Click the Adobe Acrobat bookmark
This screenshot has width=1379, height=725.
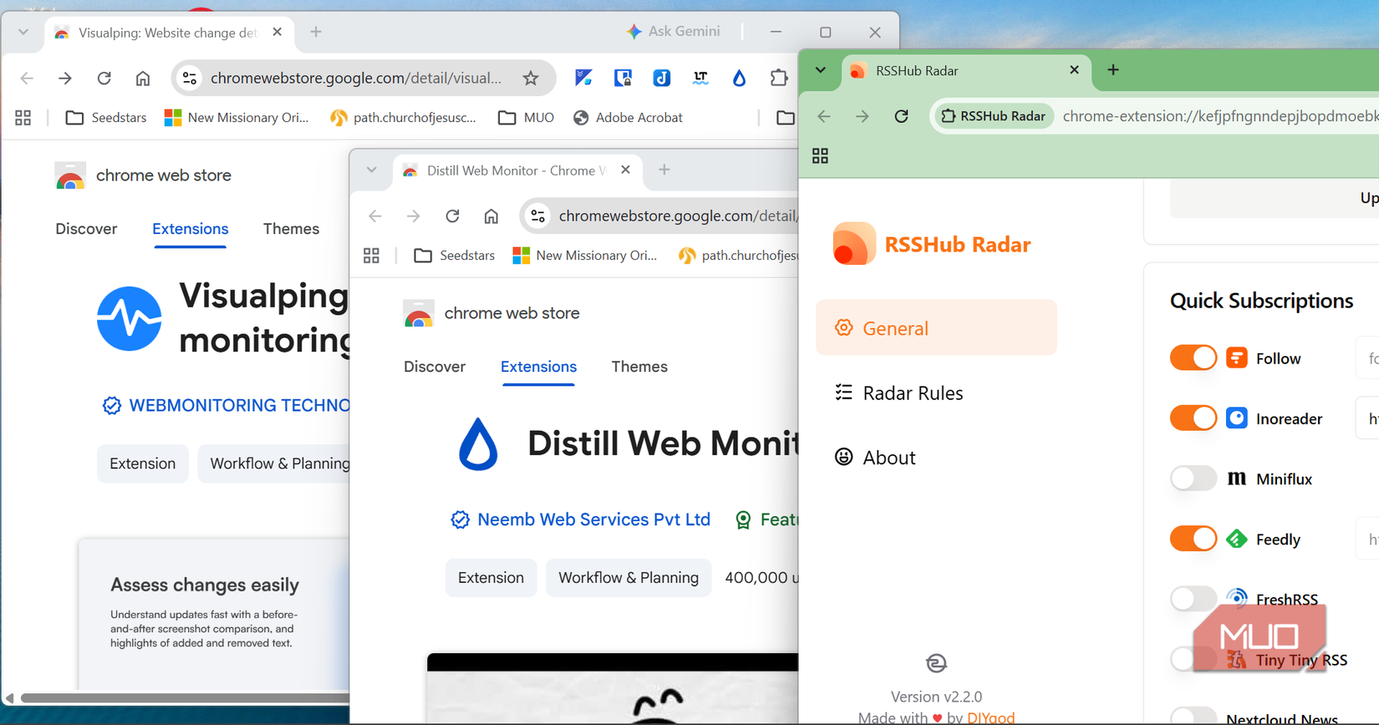(628, 118)
